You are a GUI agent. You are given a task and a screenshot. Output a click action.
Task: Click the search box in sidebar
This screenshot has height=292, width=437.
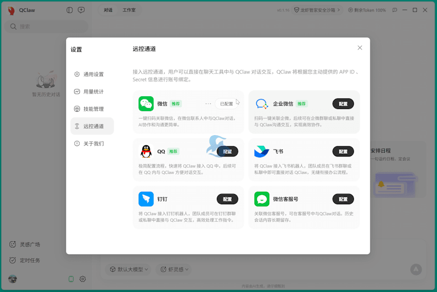[x=46, y=27]
